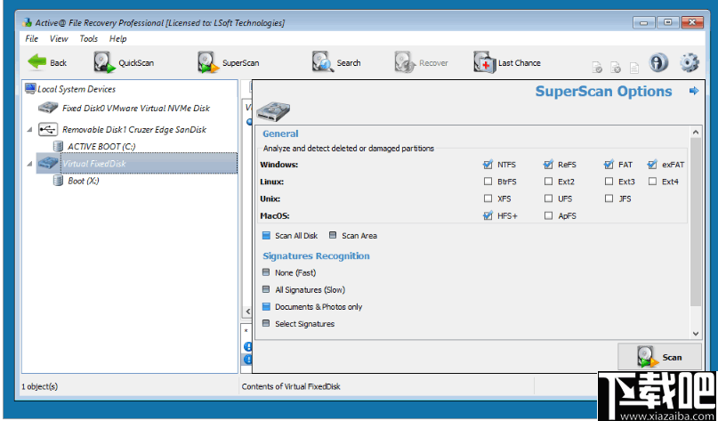Viewport: 718px width, 421px height.
Task: Enable the XFS checkbox
Action: pos(488,198)
